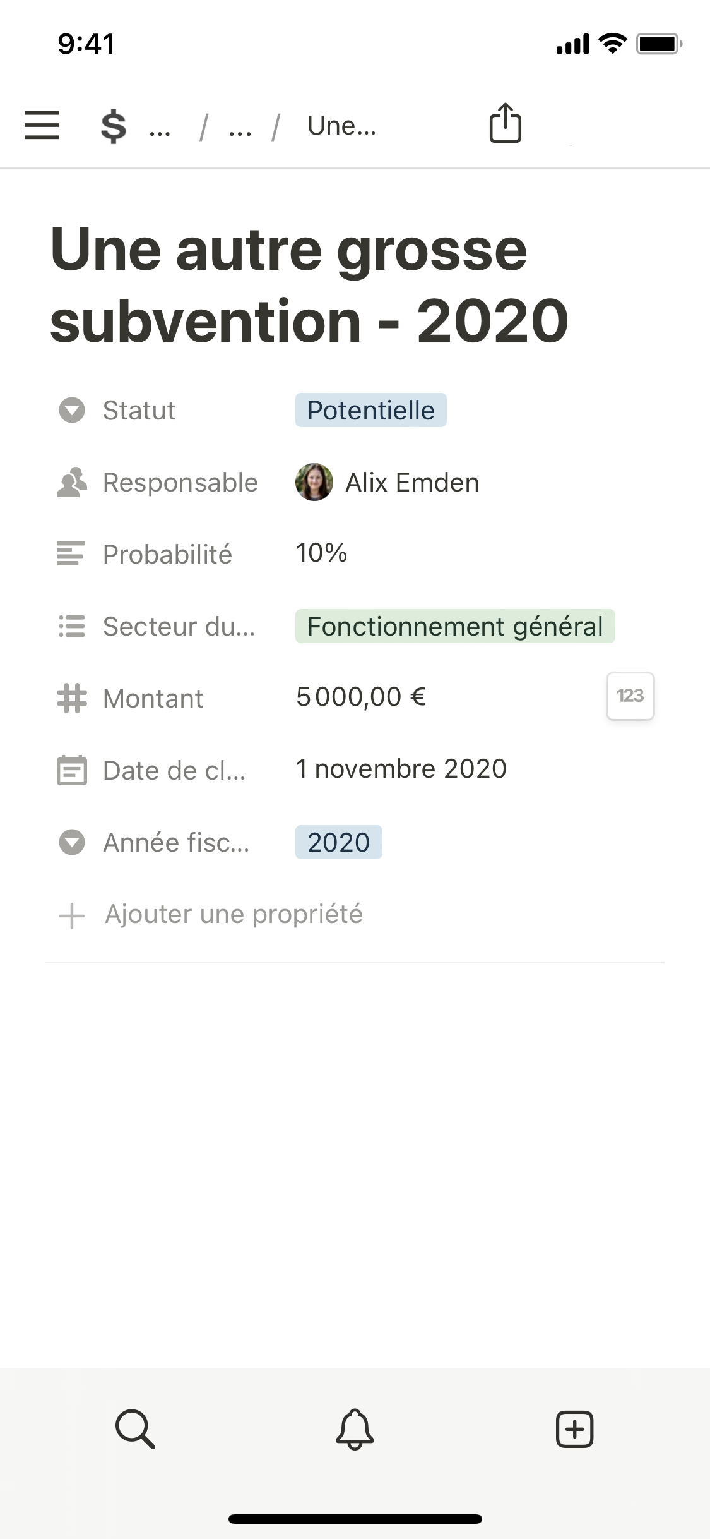
Task: Open the Statut select dropdown icon
Action: point(71,410)
